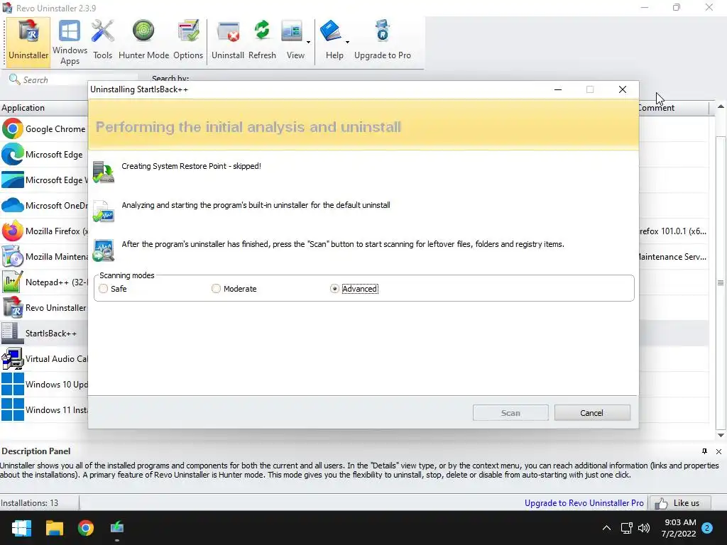The width and height of the screenshot is (727, 545).
Task: Click the Revo Uninstaller taskbar icon
Action: [117, 528]
